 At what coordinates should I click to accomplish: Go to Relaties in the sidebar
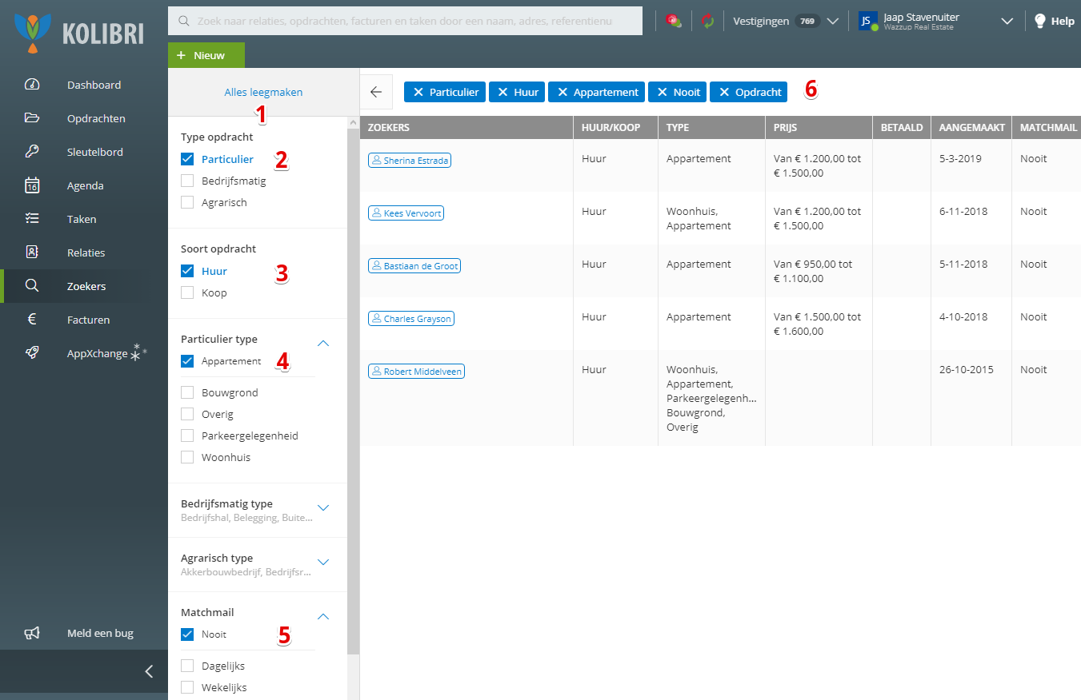86,253
